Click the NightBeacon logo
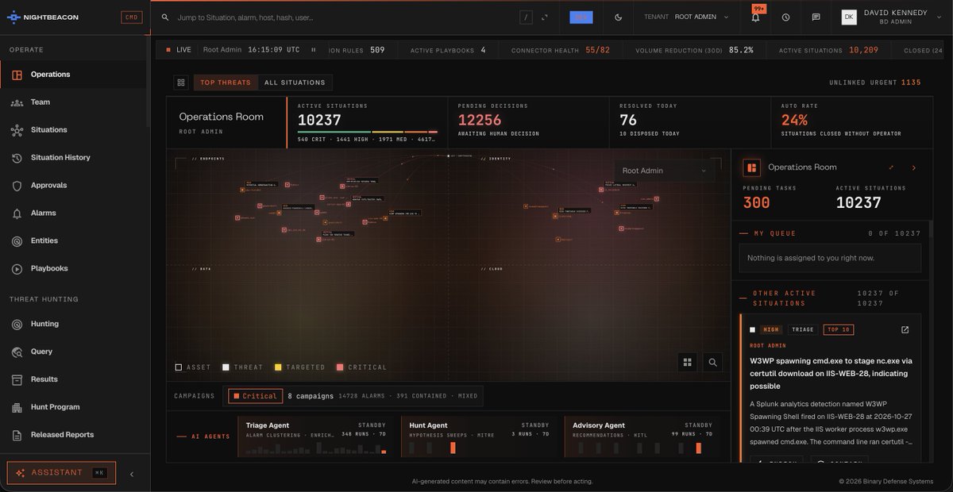953x492 pixels. pyautogui.click(x=43, y=17)
